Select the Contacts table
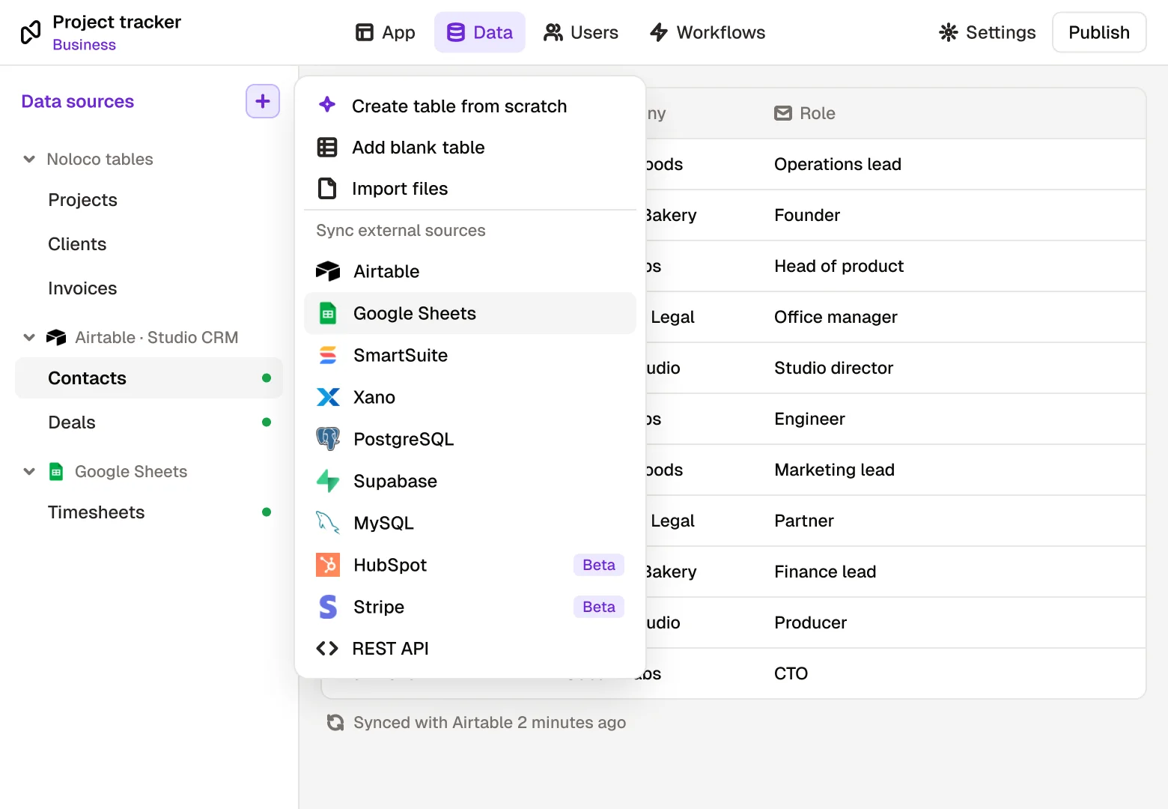Screen dimensions: 1168x809 [x=149, y=378]
